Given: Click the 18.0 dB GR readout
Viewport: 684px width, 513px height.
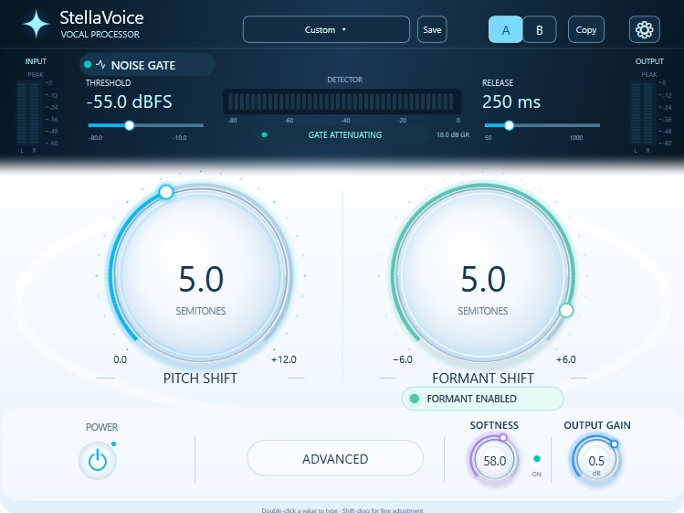Looking at the screenshot, I should 453,135.
